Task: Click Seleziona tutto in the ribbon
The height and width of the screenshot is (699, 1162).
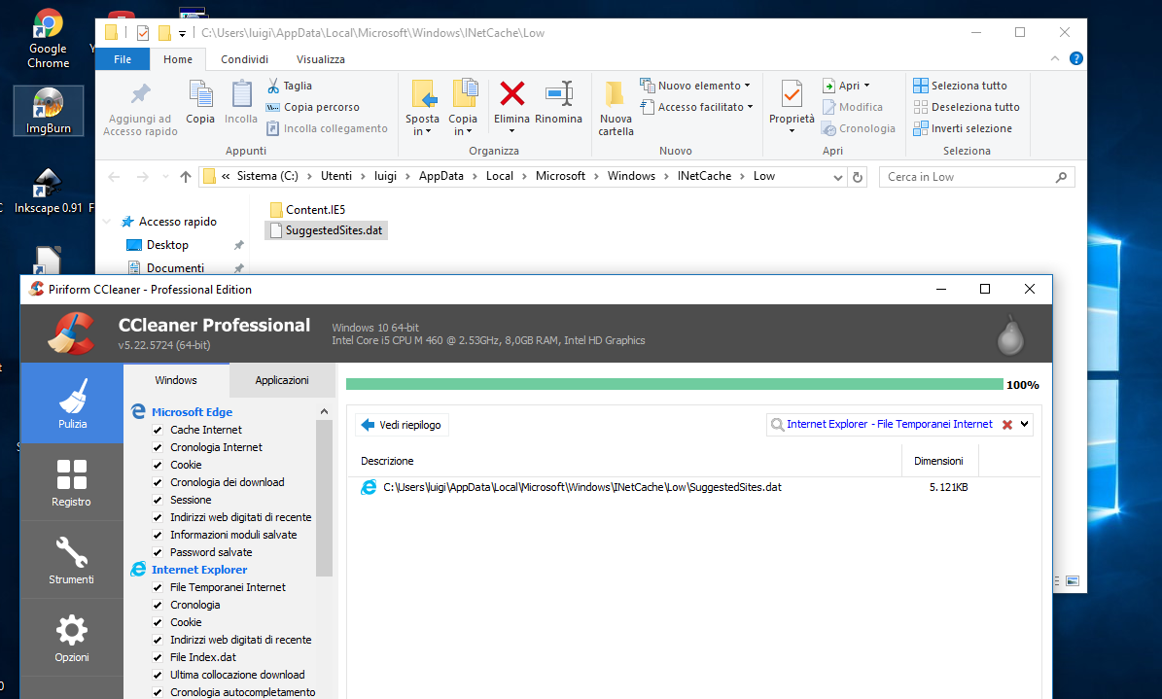Action: click(x=960, y=86)
